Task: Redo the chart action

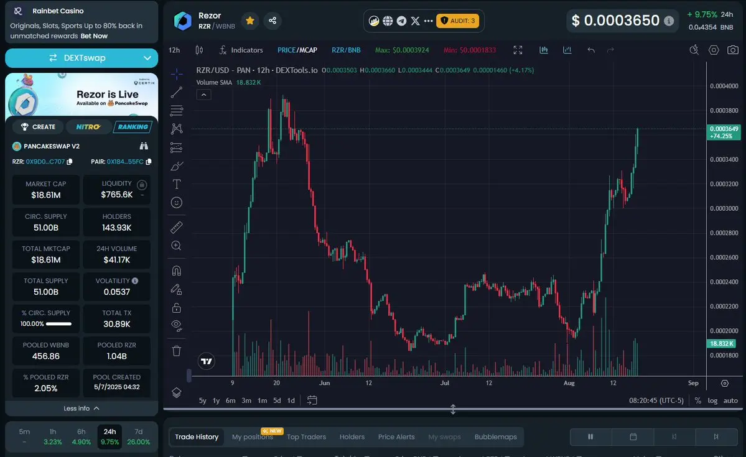Action: 610,50
